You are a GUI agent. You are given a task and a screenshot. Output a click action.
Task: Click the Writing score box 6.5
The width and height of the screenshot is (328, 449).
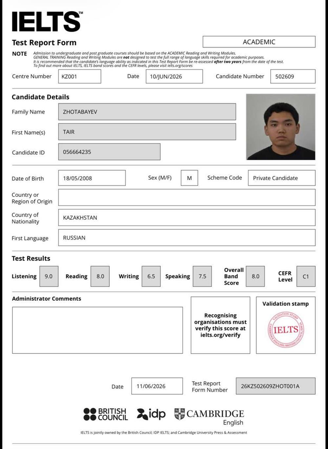pos(151,276)
